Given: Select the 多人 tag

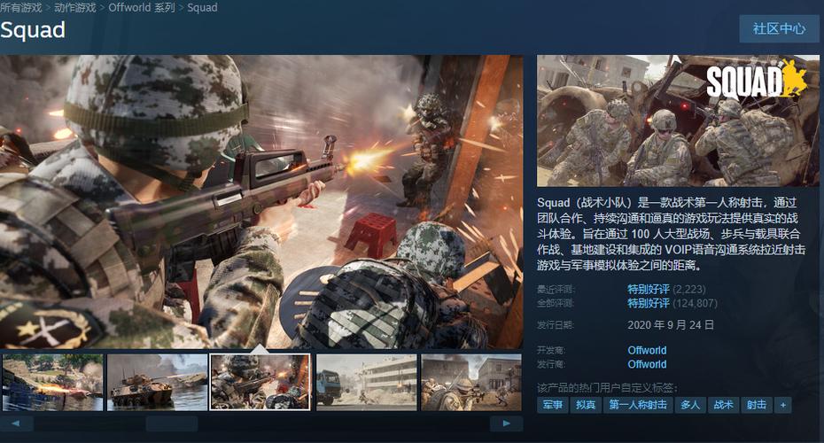Looking at the screenshot, I should tap(690, 405).
